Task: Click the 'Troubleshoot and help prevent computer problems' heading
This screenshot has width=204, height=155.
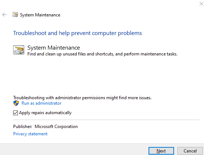Action: tap(77, 33)
